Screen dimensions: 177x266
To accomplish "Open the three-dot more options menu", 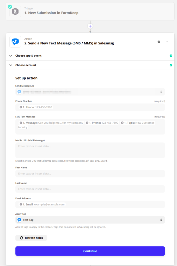I will (x=167, y=42).
